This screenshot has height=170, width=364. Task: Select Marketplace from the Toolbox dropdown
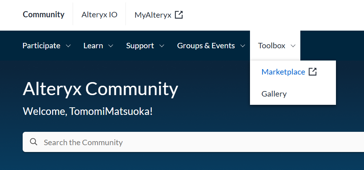(x=283, y=72)
